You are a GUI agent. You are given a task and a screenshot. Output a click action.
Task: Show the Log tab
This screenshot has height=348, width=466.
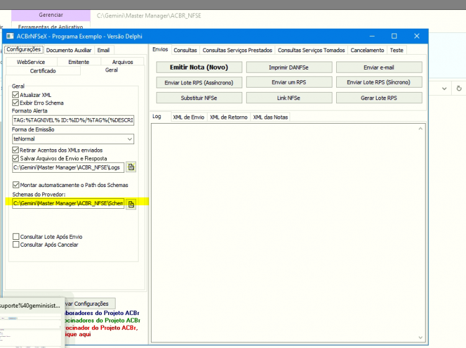click(157, 116)
